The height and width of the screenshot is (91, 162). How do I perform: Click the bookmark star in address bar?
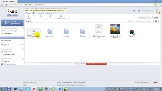tap(159, 5)
